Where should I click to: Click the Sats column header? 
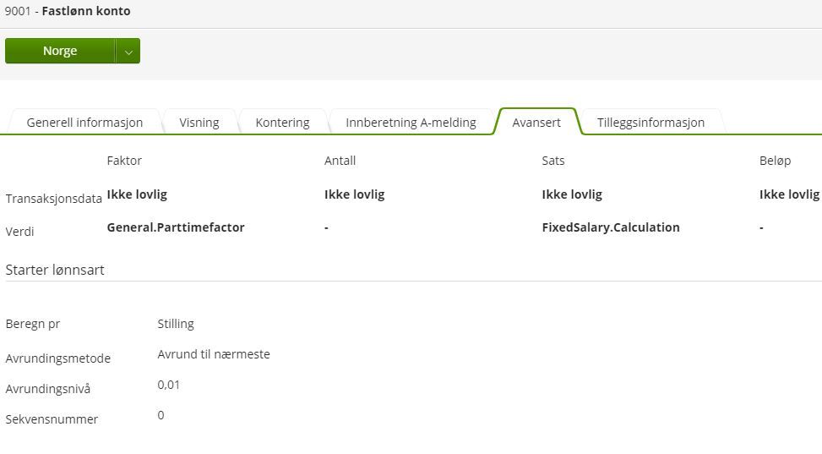(553, 161)
